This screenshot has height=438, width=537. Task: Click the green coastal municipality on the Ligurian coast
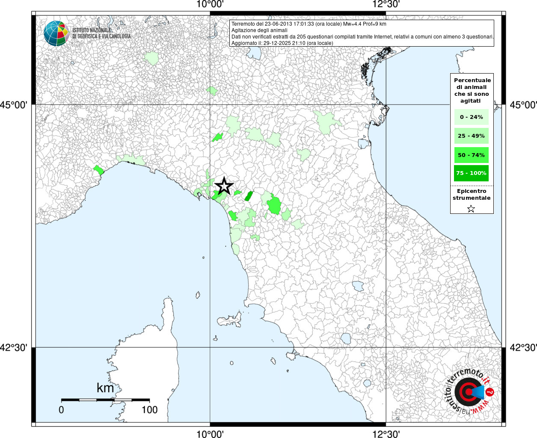[x=98, y=170]
